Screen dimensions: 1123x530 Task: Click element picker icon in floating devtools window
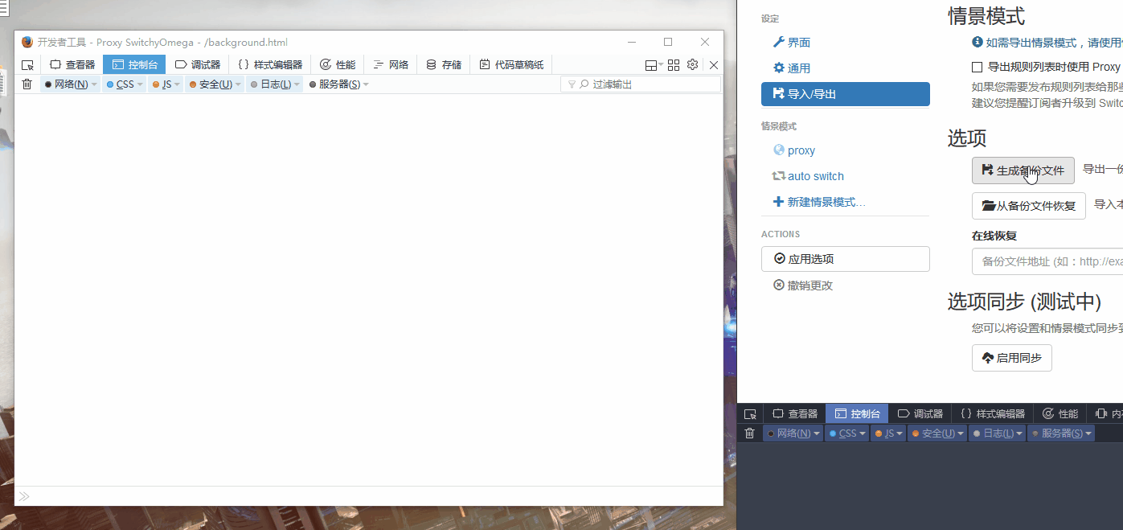click(27, 65)
